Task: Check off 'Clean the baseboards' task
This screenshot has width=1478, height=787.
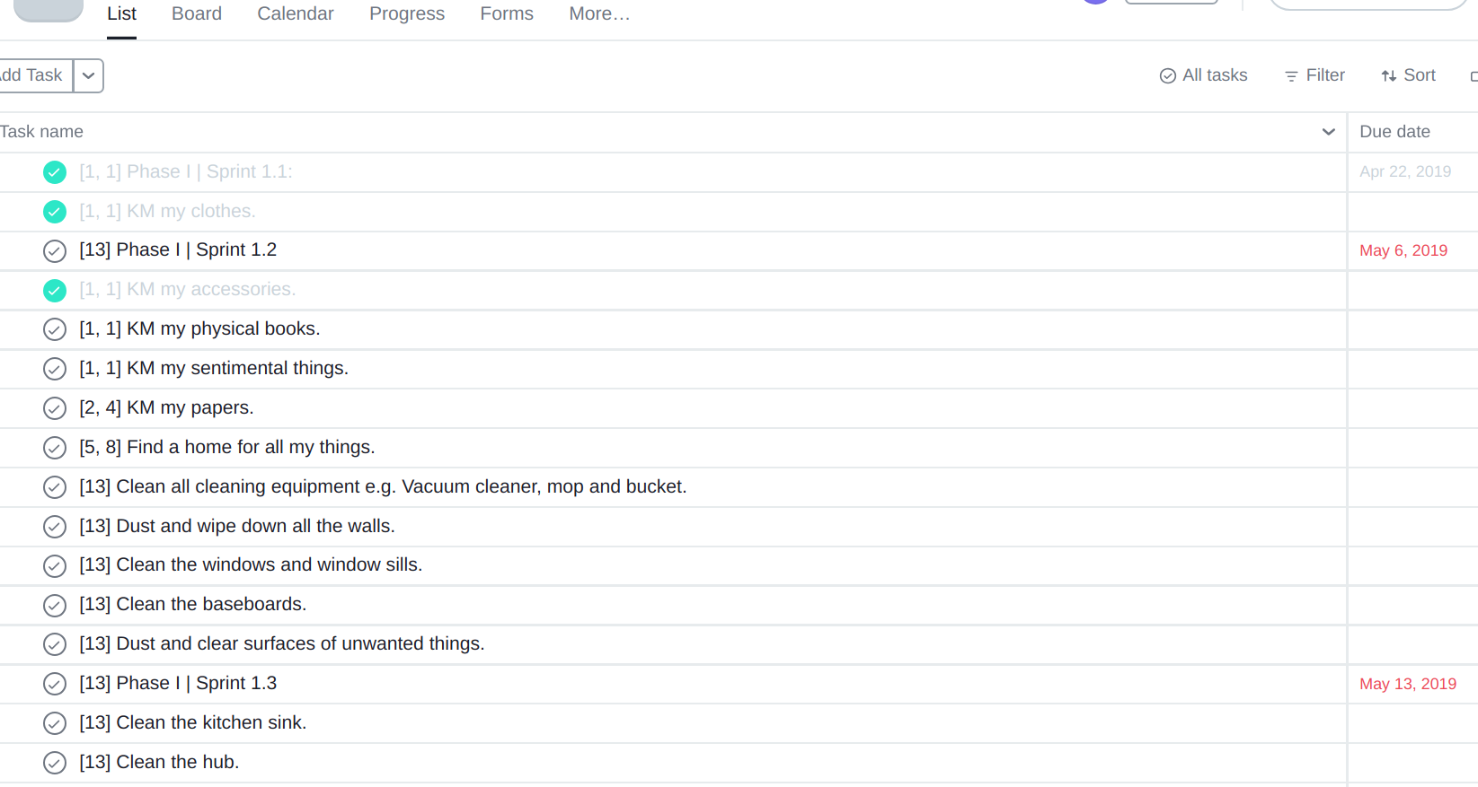Action: (55, 605)
